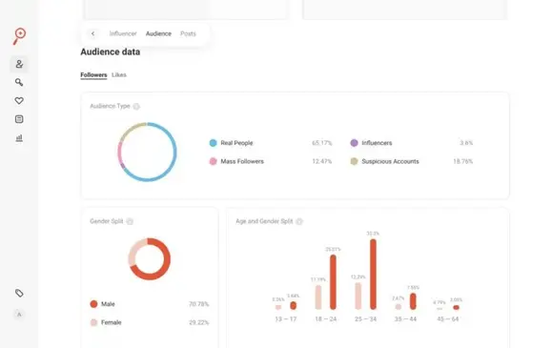
Task: Click the account avatar in sidebar
Action: coord(19,315)
